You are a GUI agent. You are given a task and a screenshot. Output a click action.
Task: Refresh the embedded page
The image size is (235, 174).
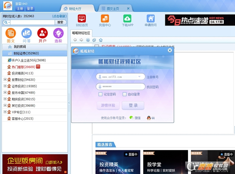click(94, 40)
